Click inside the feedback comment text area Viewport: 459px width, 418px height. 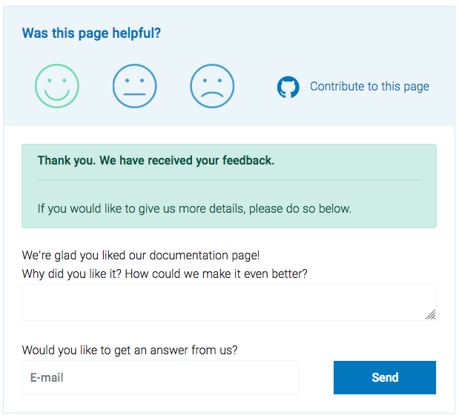(222, 302)
